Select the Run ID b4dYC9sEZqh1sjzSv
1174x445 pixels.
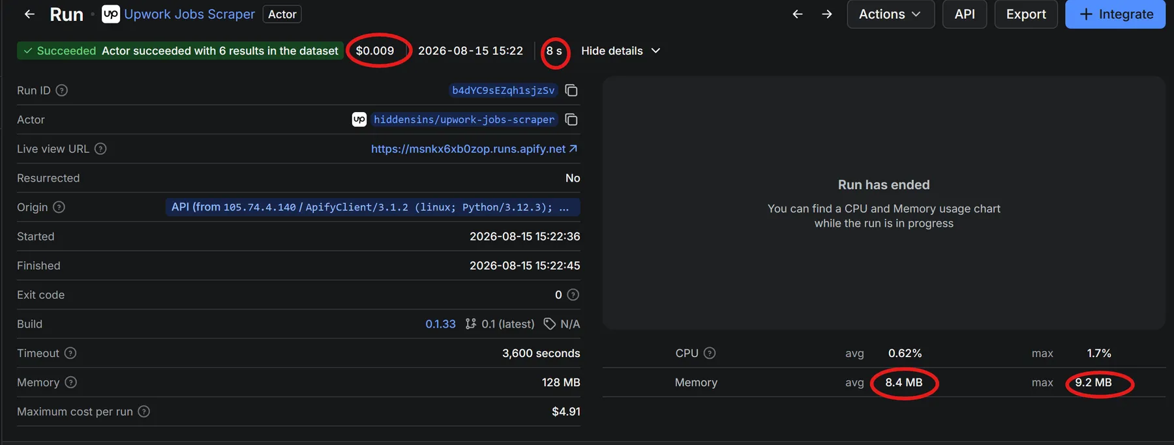coord(503,91)
